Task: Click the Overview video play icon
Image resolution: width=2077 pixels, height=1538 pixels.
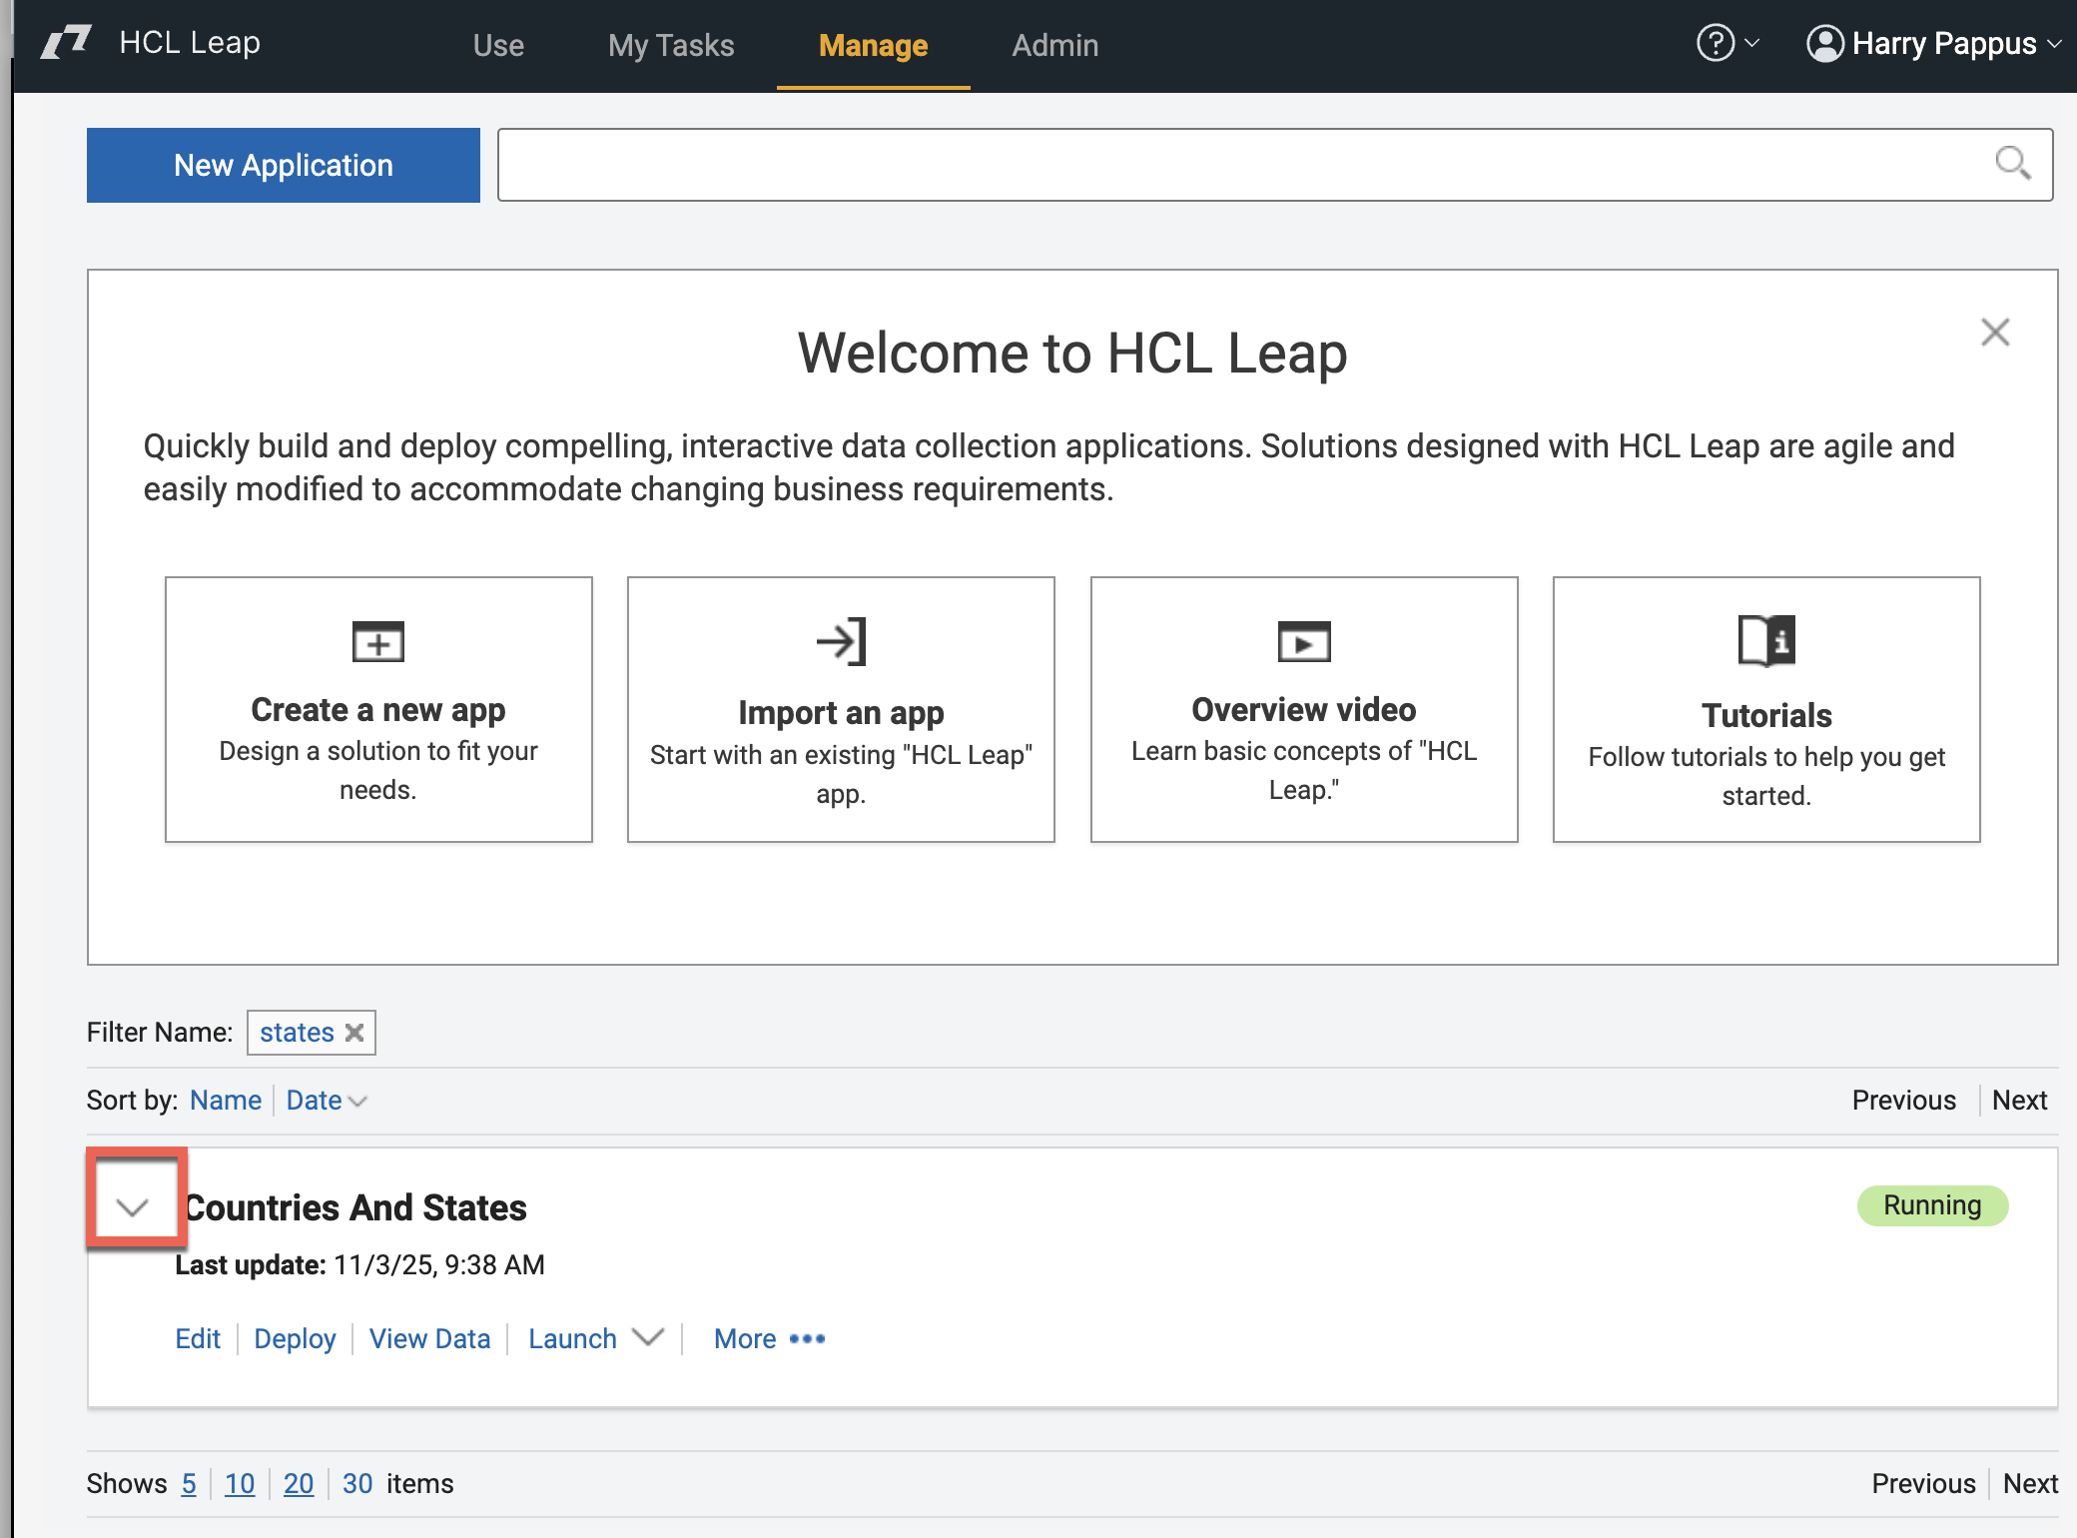Action: pos(1303,641)
